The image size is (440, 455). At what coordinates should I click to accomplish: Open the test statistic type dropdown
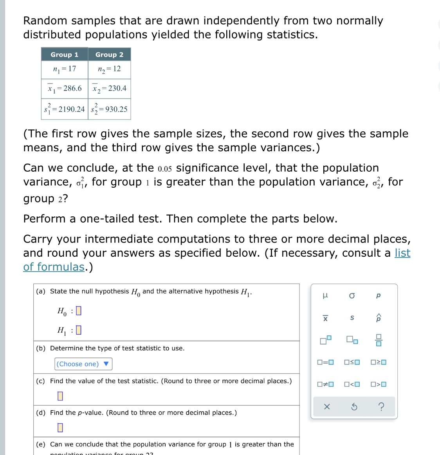(83, 364)
